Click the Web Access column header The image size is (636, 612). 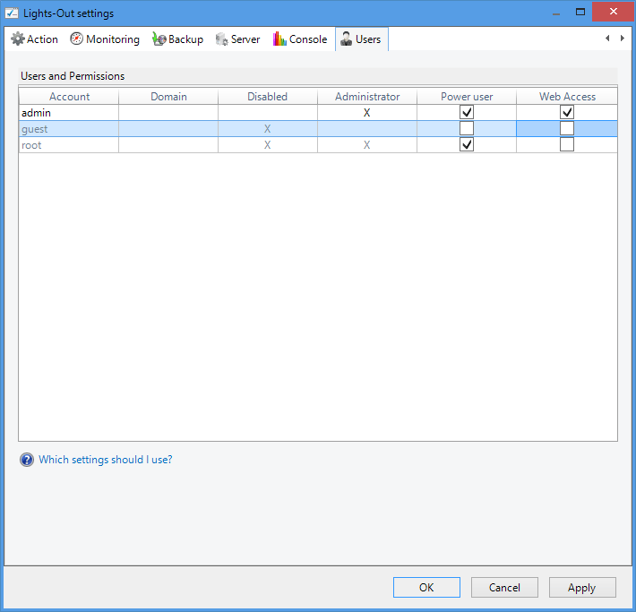567,97
